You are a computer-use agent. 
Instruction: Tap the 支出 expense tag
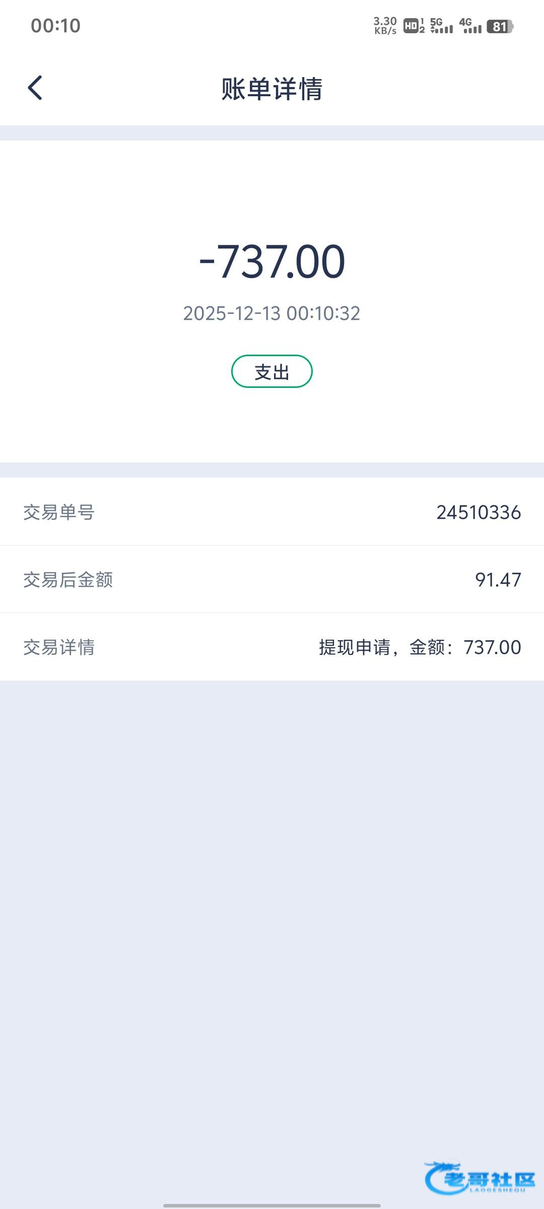272,372
